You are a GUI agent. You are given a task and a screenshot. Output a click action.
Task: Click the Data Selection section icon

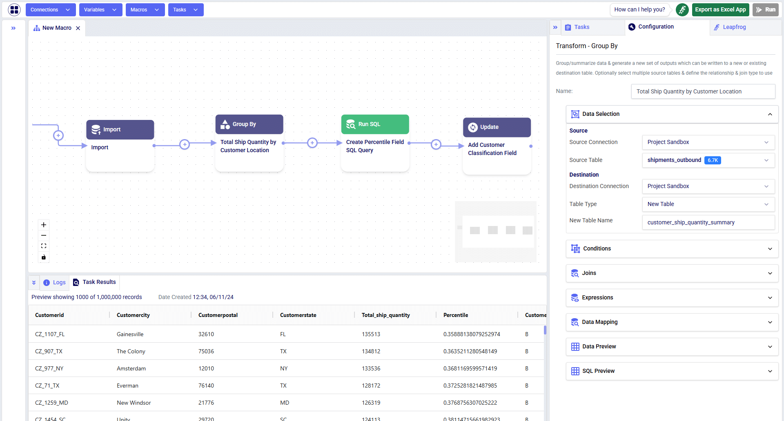click(x=575, y=114)
